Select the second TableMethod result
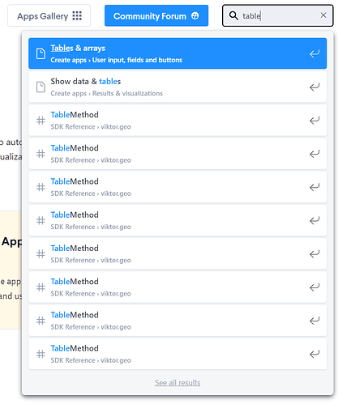The image size is (338, 404). tap(178, 154)
